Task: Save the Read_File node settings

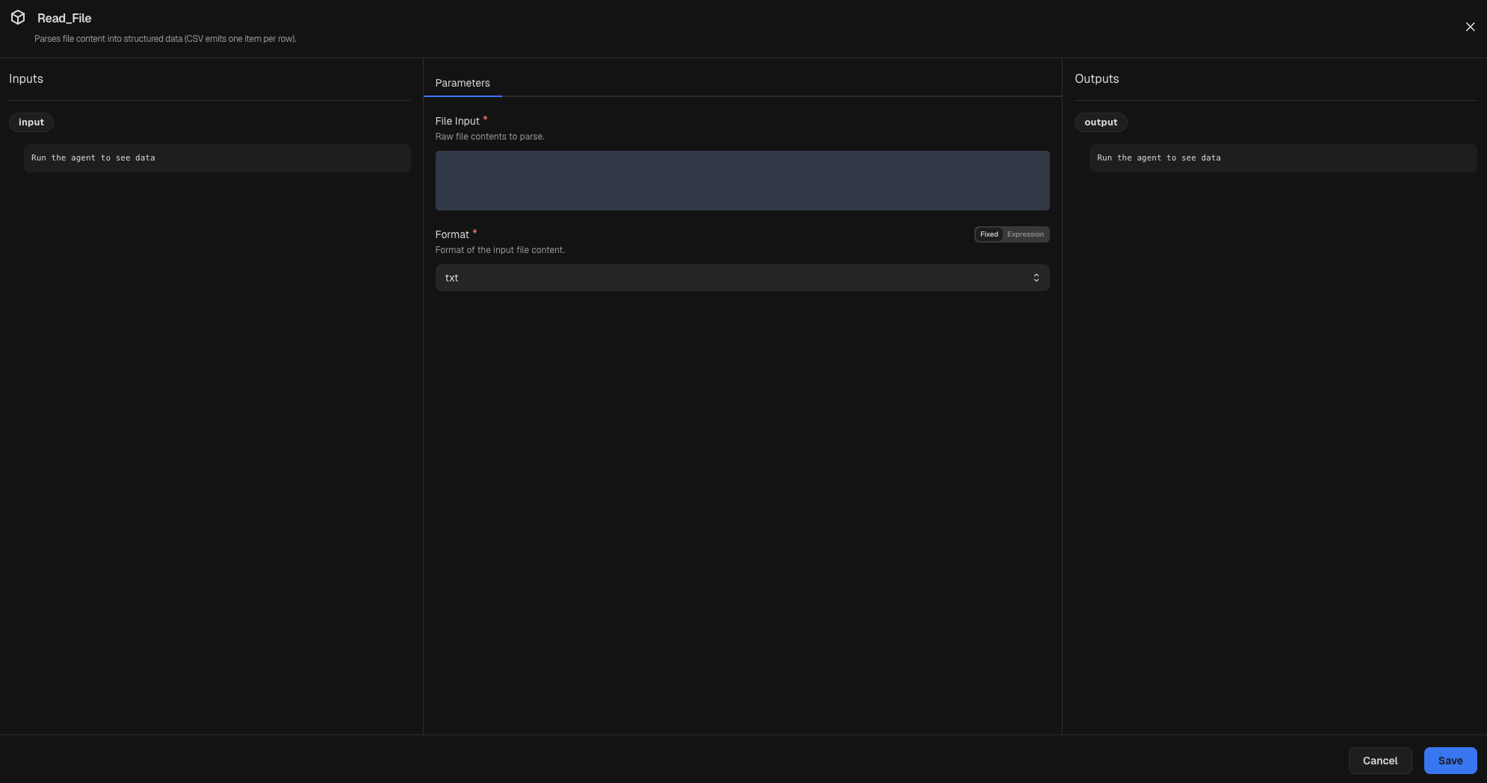Action: (x=1450, y=760)
